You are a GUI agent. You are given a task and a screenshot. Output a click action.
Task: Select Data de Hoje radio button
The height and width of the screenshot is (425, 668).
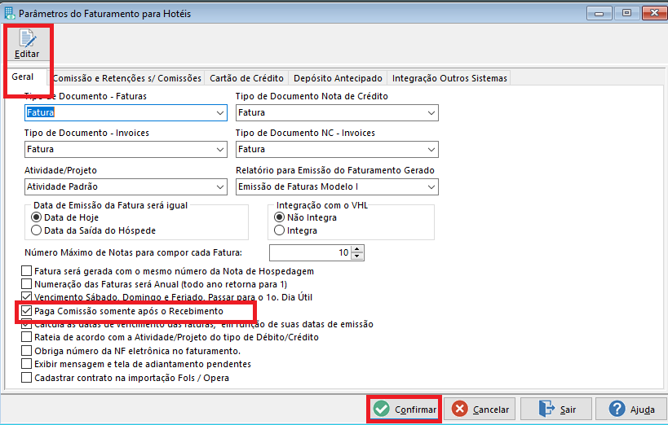[x=36, y=217]
